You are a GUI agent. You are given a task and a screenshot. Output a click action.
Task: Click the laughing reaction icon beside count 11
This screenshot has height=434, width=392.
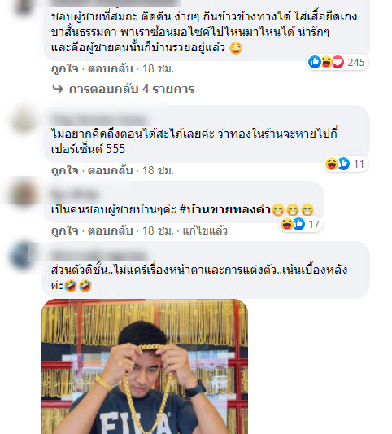[332, 164]
